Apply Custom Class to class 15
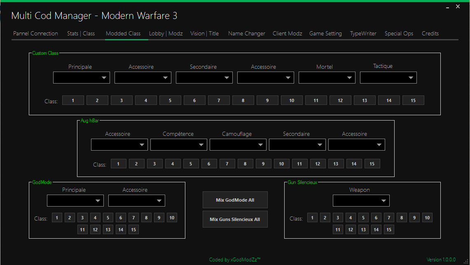 (413, 100)
